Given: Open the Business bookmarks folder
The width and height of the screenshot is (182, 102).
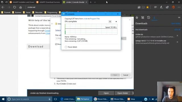Looking at the screenshot, I should coord(17,12).
